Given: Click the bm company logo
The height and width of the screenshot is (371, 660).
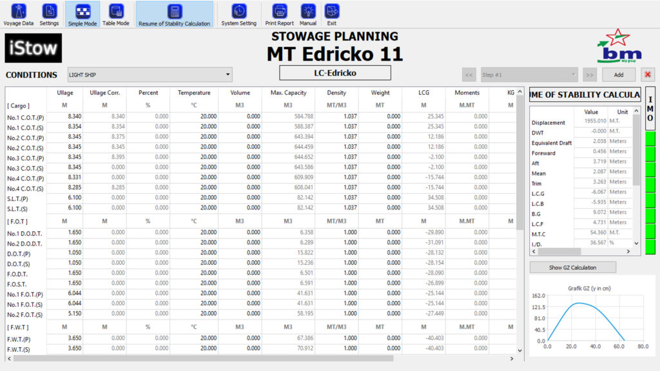Looking at the screenshot, I should click(618, 46).
